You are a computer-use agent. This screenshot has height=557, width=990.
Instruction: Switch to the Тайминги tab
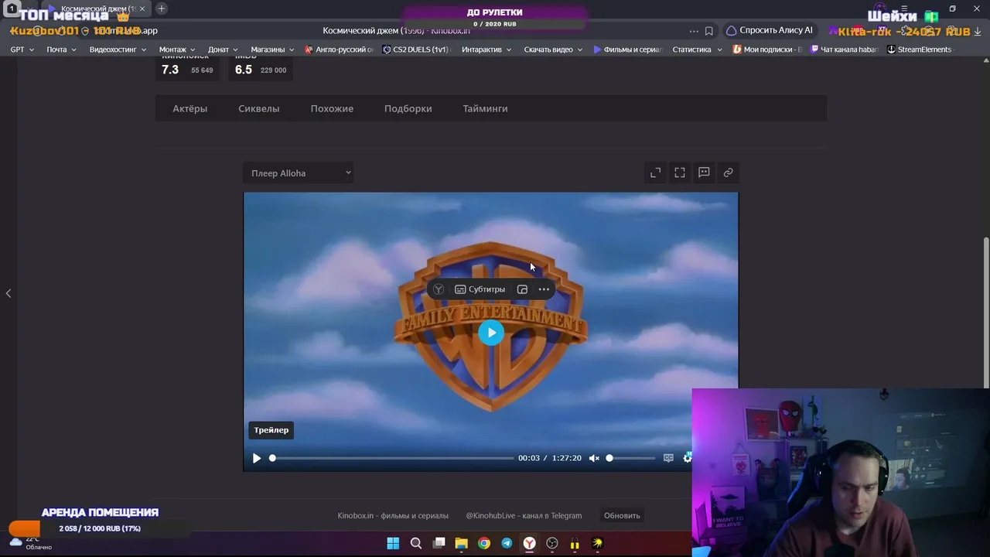(485, 108)
